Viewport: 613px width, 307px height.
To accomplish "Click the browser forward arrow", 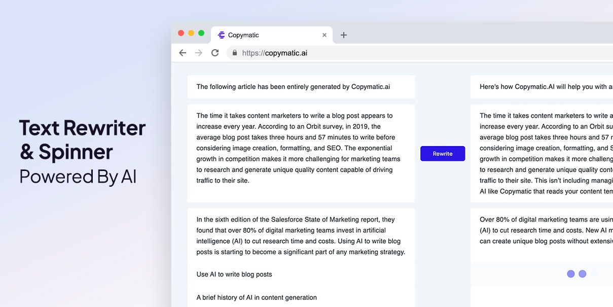I will 199,53.
